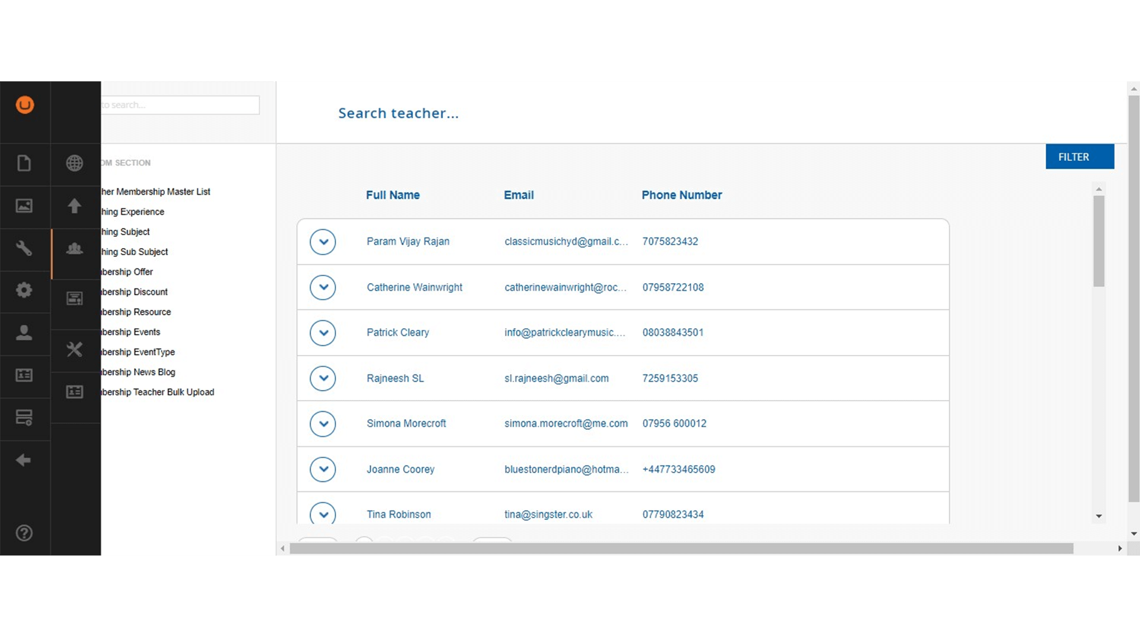
Task: Expand the Tina Robinson row
Action: [x=323, y=513]
